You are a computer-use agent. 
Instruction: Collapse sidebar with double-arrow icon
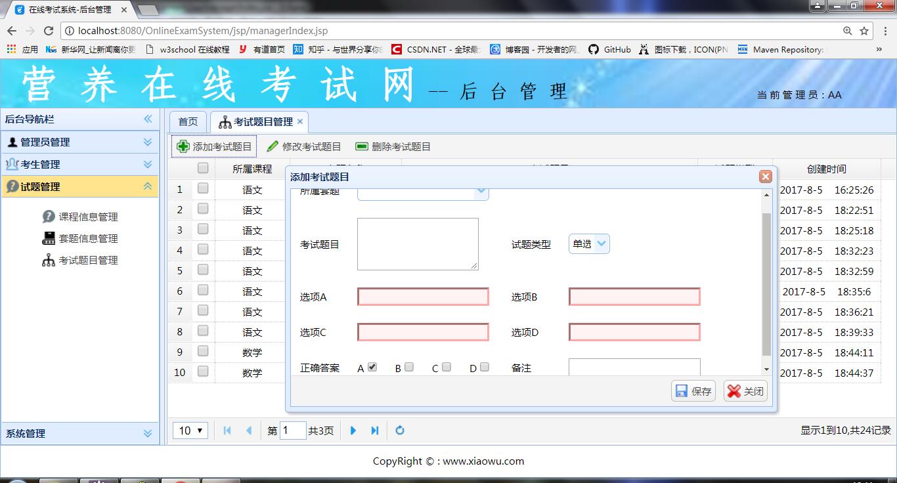tap(148, 119)
